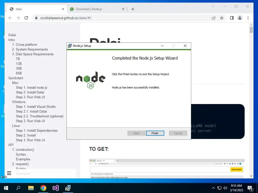Image resolution: width=258 pixels, height=193 pixels.
Task: Open Quickstart section link
Action: click(16, 78)
